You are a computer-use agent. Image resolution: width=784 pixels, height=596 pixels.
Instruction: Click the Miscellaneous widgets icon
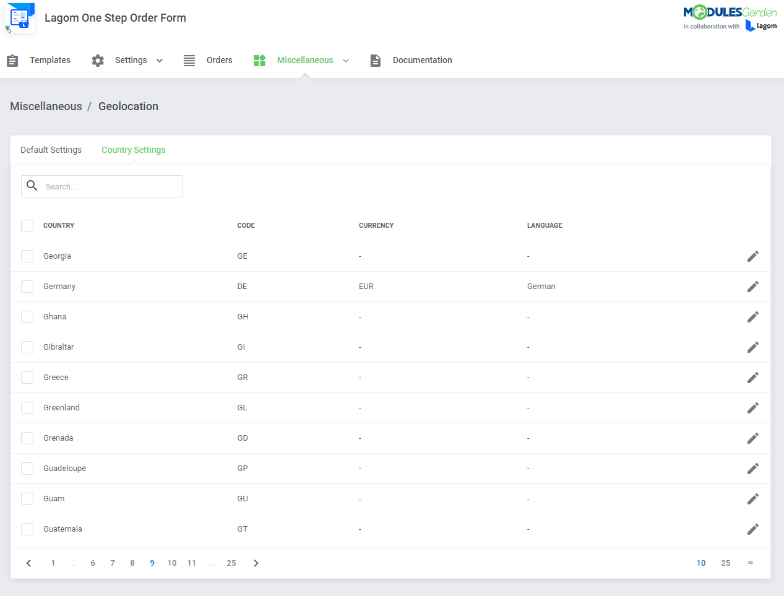(x=260, y=61)
